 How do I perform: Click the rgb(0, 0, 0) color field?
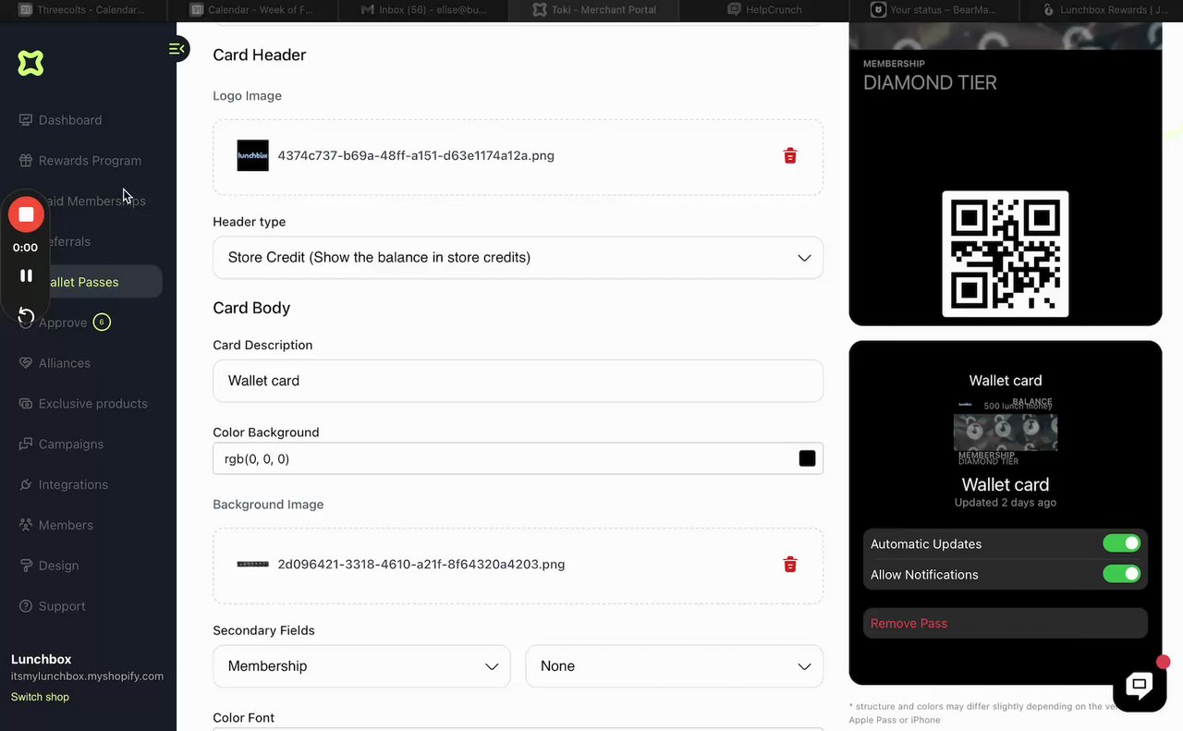[518, 458]
